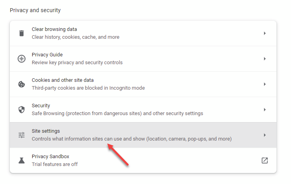This screenshot has width=291, height=184.
Task: Expand Privacy Guide chevron arrow
Action: click(265, 59)
